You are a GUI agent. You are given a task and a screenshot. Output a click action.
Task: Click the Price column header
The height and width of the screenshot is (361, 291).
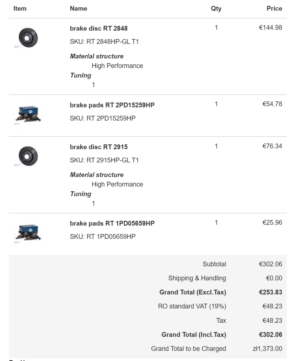click(274, 9)
